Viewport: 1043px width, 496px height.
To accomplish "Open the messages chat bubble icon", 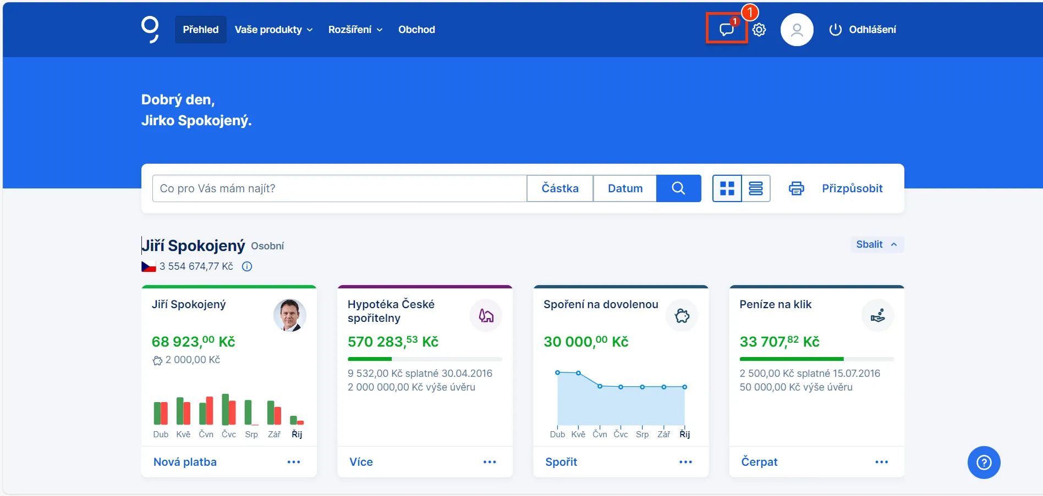I will tap(726, 30).
